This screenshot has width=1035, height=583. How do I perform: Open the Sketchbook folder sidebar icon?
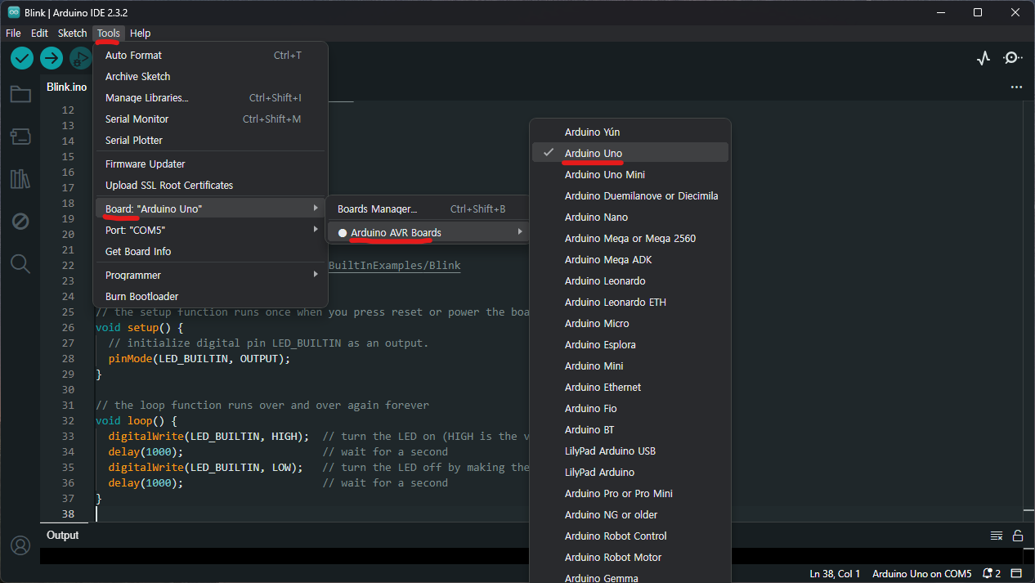20,94
